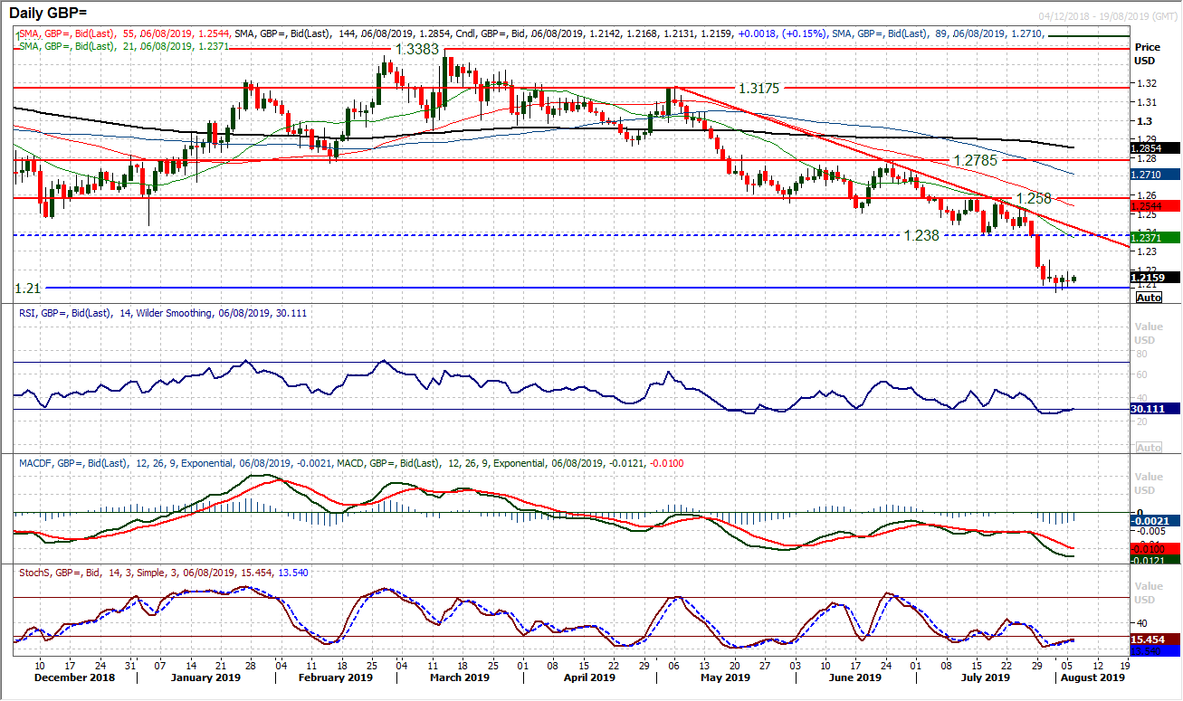Click the 1.2159 last price tag

click(x=1155, y=278)
